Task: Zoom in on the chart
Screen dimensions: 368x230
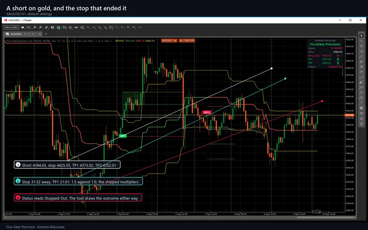Action: 34,27
